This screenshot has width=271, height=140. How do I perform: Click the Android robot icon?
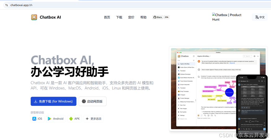pos(71,119)
